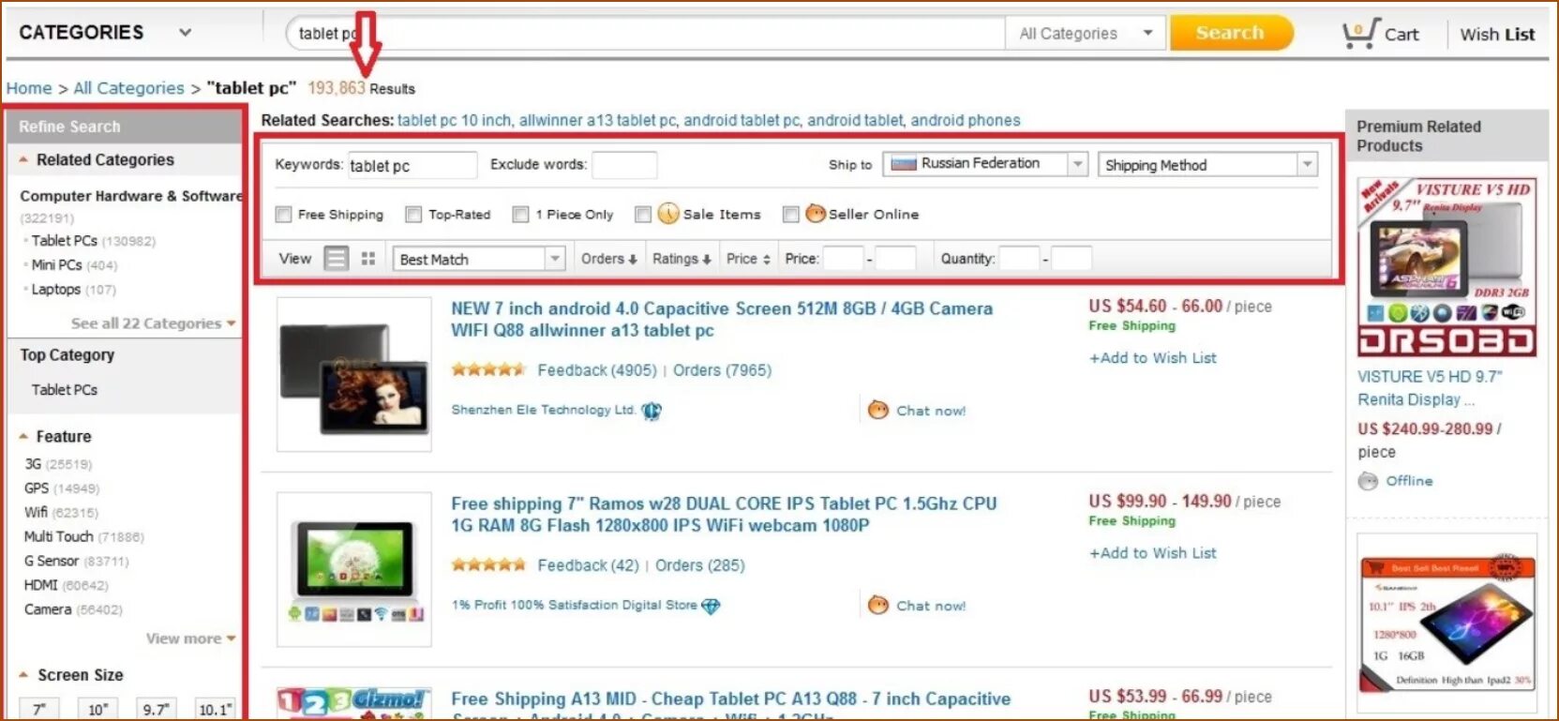Sort by Ratings descending arrow
This screenshot has width=1559, height=721.
[x=706, y=259]
